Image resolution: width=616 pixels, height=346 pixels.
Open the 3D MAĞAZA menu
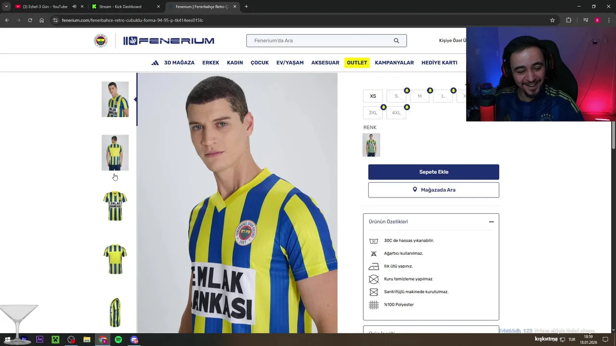(179, 63)
